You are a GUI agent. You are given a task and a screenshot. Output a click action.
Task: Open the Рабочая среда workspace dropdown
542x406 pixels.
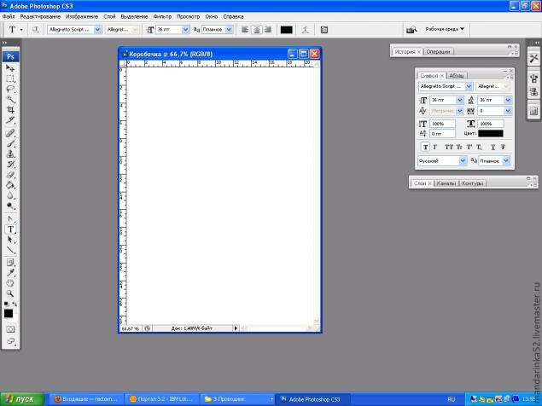click(446, 29)
